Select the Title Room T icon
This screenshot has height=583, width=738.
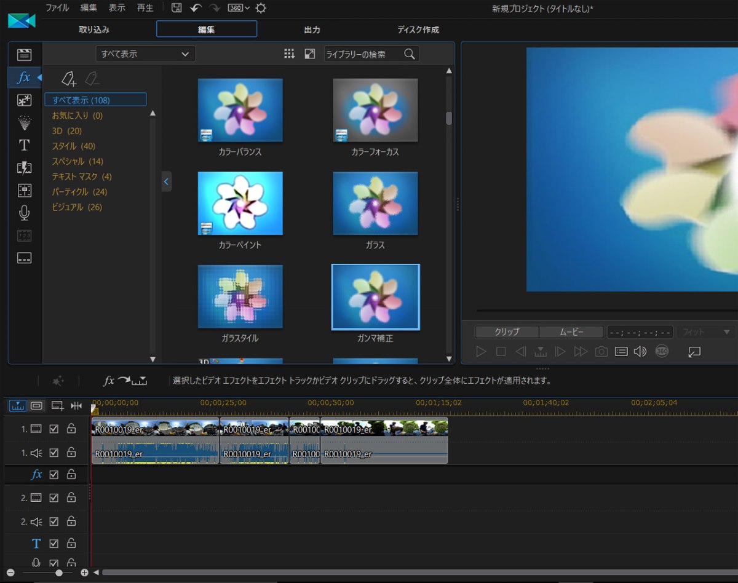24,145
